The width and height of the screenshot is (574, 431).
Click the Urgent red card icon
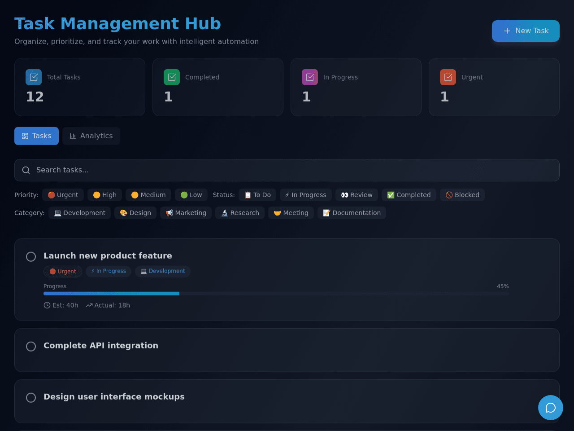pos(448,77)
